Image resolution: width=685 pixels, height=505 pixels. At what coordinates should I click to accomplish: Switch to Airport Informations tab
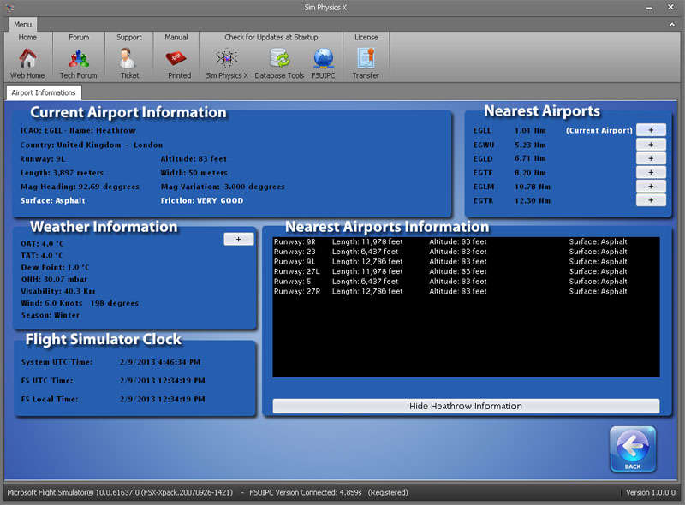click(44, 92)
